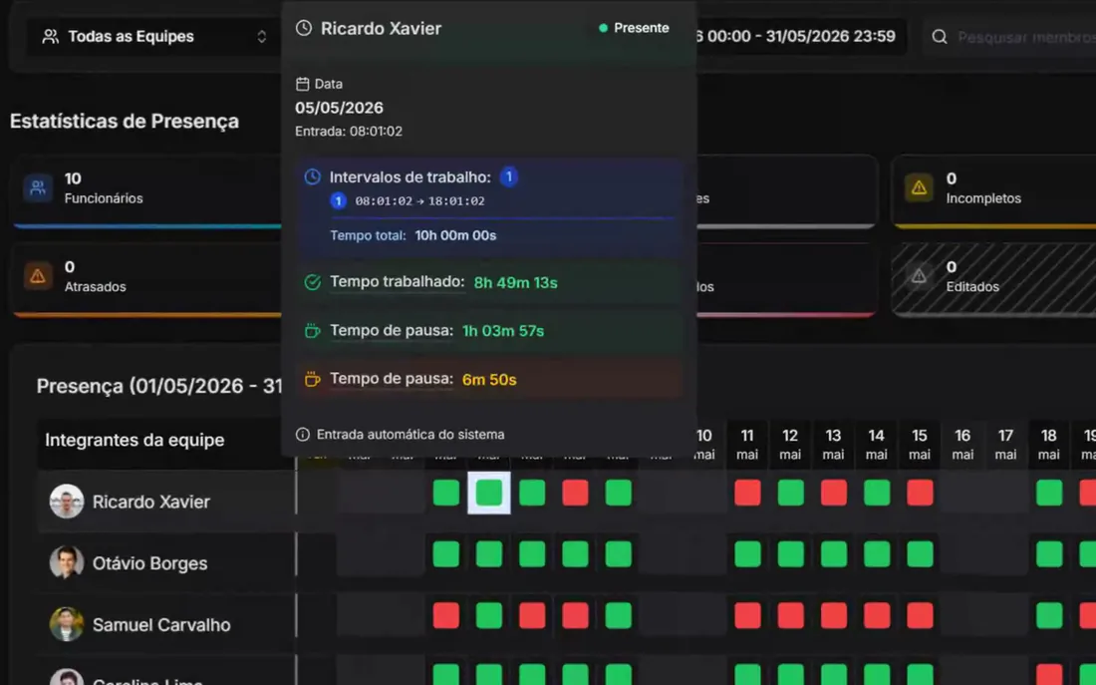Screen dimensions: 1096x685
Task: Click the Editados warning triangle icon
Action: click(919, 276)
